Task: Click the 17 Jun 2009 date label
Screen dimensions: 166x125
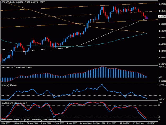Action: coord(125,123)
